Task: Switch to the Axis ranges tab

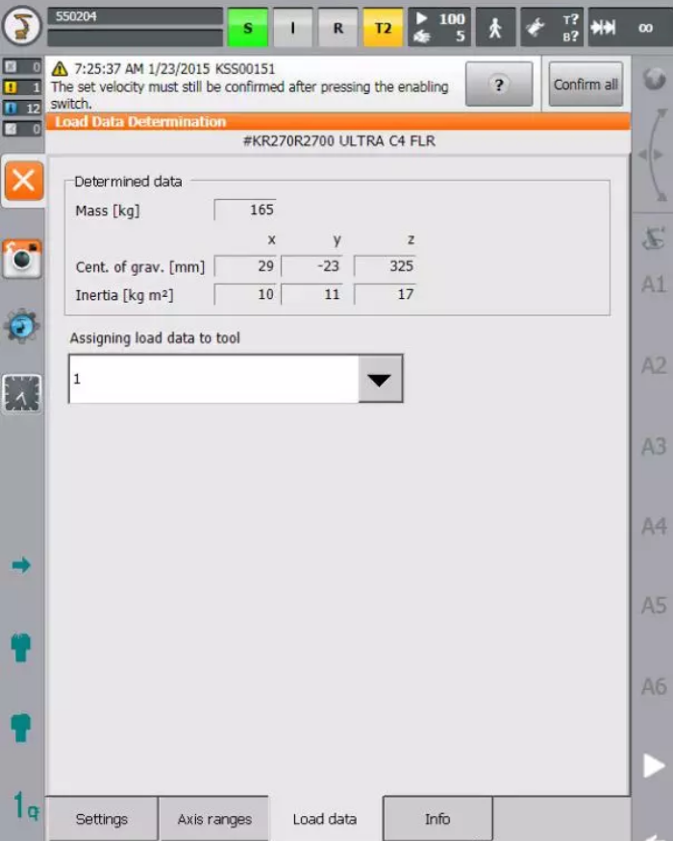Action: coord(214,819)
